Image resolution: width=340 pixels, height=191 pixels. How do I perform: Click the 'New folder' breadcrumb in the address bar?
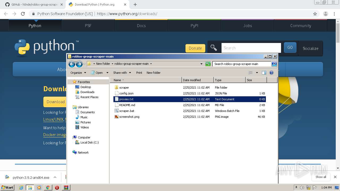click(103, 64)
